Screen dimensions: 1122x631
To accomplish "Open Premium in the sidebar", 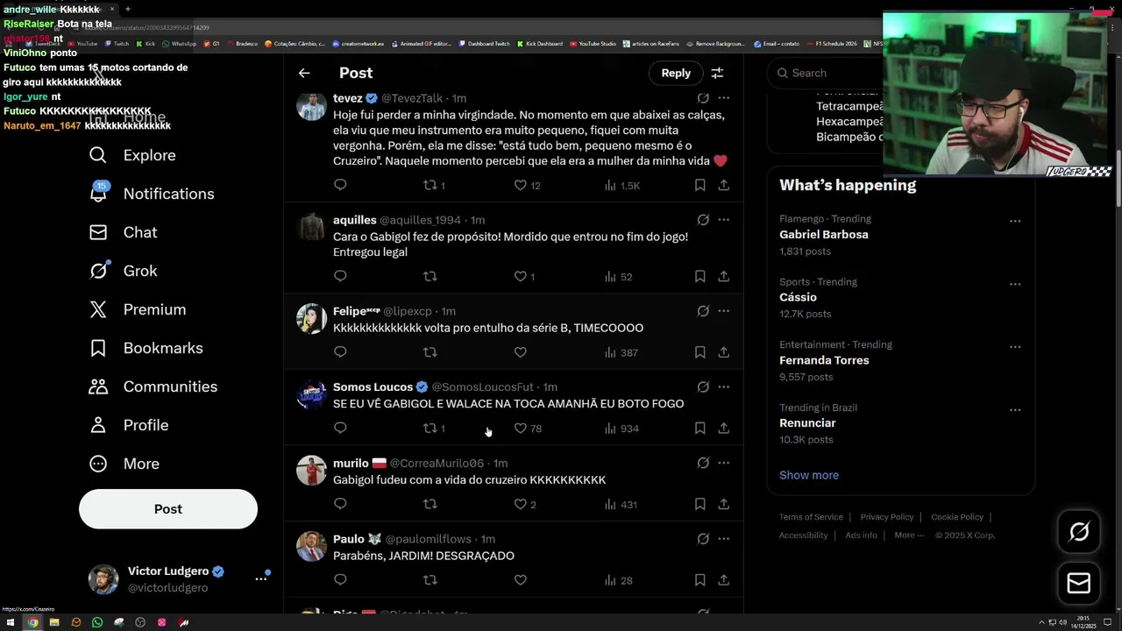I will coord(137,309).
